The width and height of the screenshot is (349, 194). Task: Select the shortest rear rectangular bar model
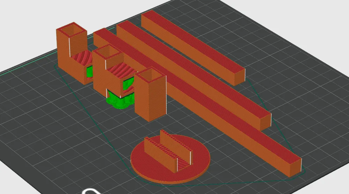click(194, 48)
